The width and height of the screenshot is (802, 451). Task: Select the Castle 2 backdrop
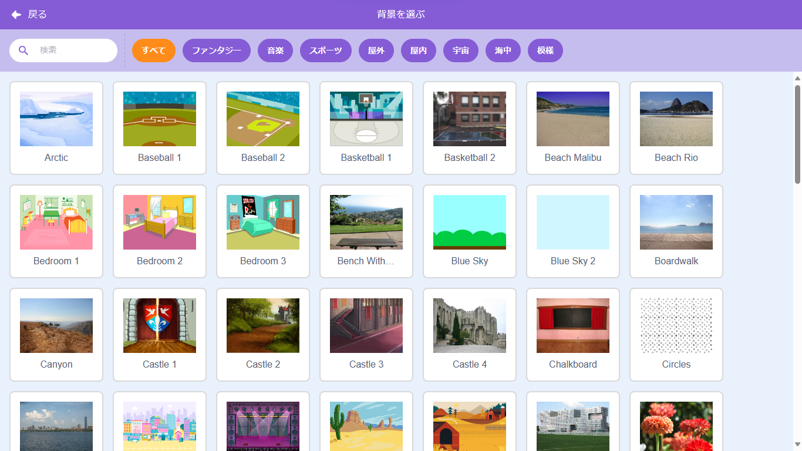[x=263, y=335]
